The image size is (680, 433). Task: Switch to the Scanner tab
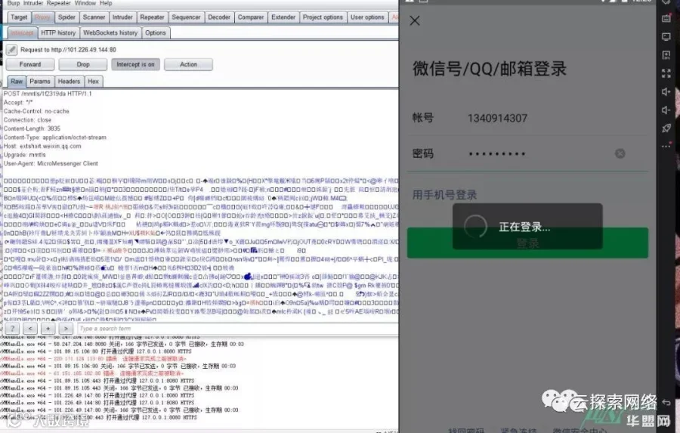(x=94, y=17)
